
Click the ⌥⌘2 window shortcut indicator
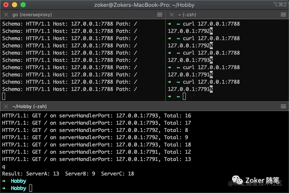280,5
